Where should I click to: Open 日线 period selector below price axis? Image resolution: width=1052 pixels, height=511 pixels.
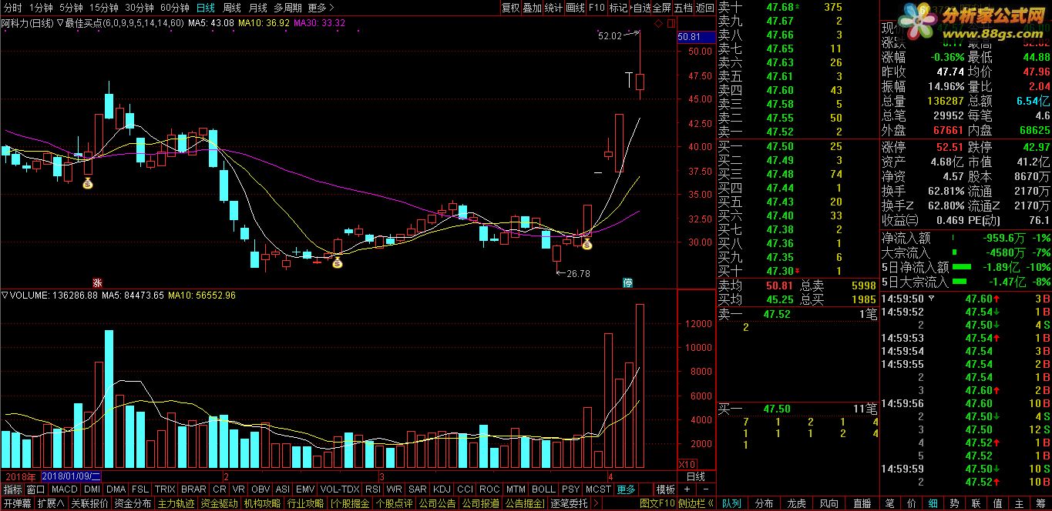[x=696, y=476]
